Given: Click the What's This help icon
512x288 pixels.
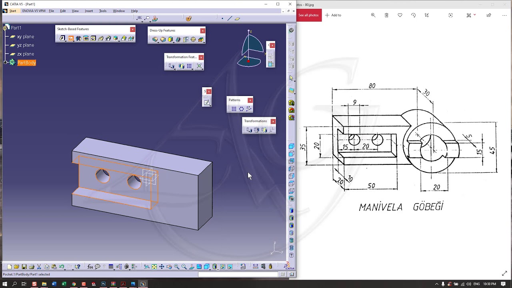Looking at the screenshot, I should 78,267.
